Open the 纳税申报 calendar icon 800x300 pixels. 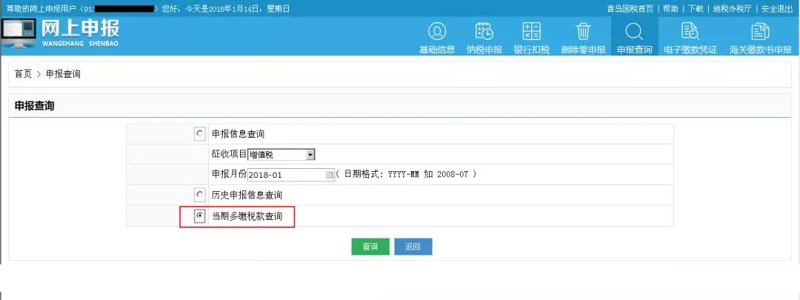(484, 32)
